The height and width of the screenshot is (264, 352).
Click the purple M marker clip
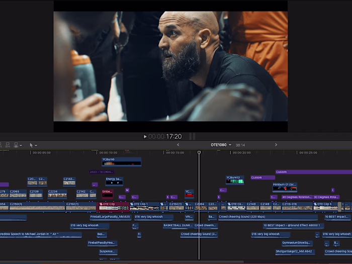click(127, 190)
